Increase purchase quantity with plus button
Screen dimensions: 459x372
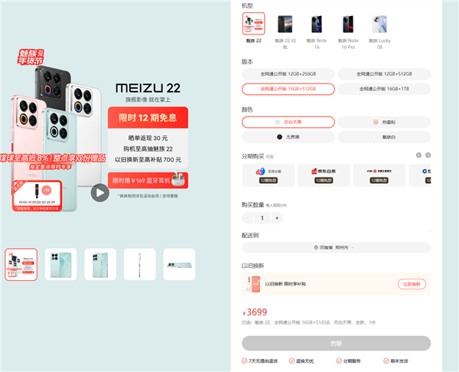point(277,218)
